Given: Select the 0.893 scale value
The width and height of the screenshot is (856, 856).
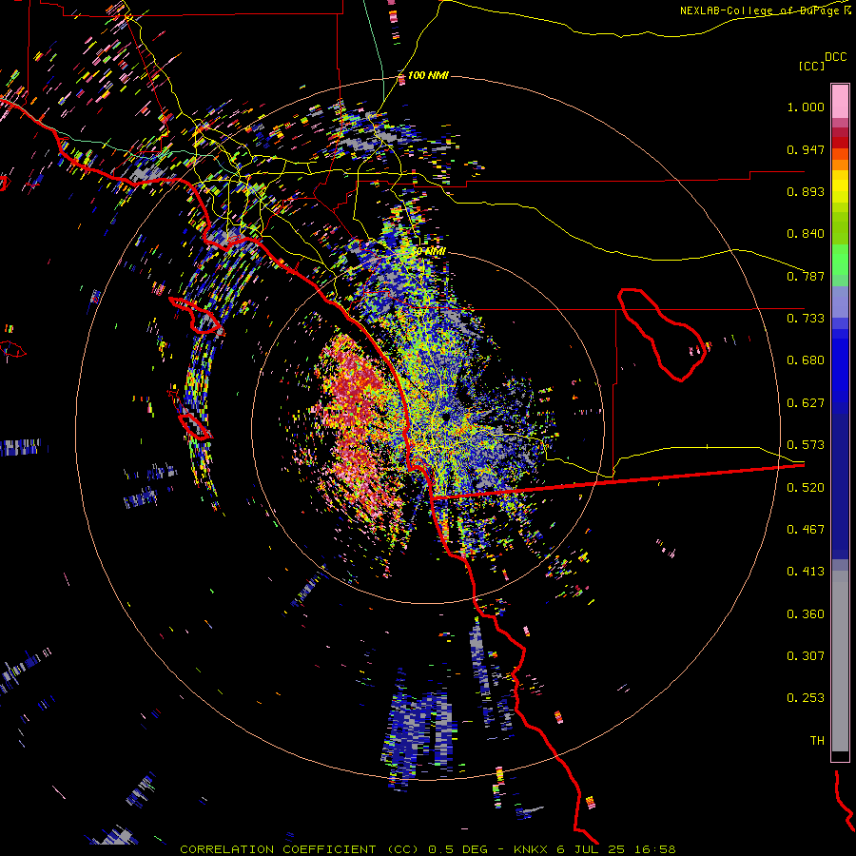Looking at the screenshot, I should point(806,191).
